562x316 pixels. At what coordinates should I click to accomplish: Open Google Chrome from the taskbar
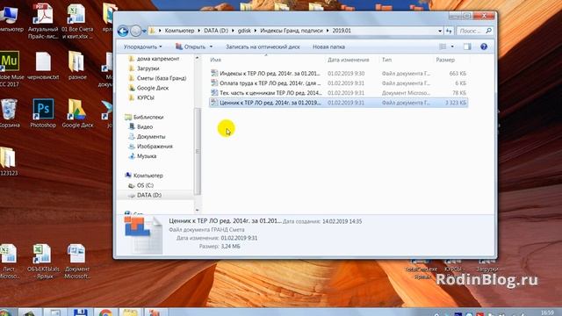click(x=105, y=312)
